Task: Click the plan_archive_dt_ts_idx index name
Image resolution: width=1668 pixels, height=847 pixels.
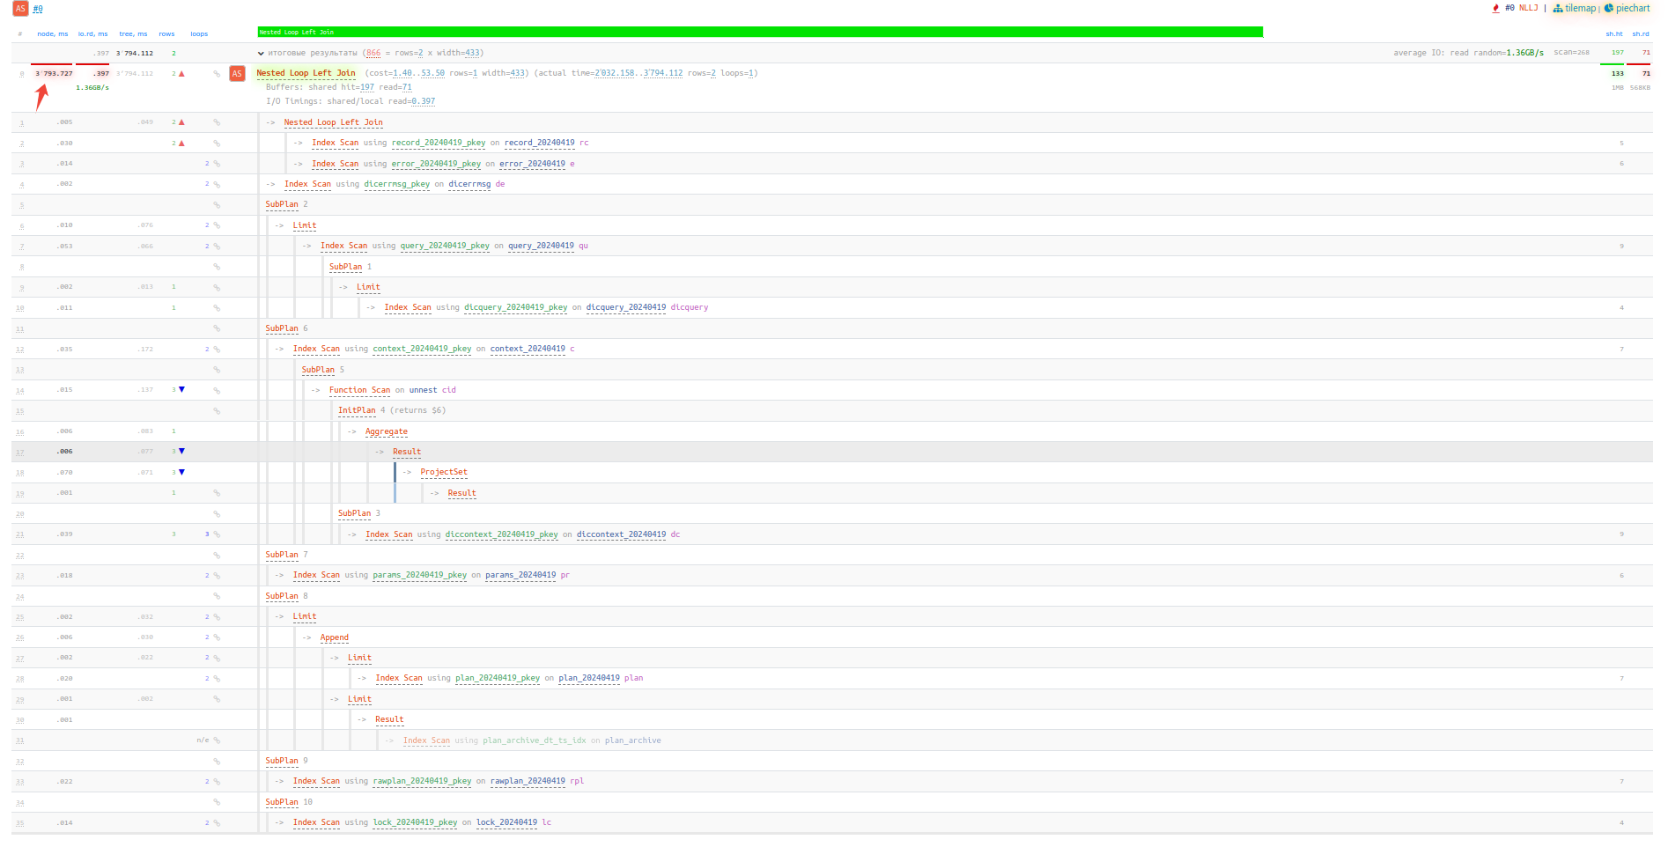Action: 535,740
